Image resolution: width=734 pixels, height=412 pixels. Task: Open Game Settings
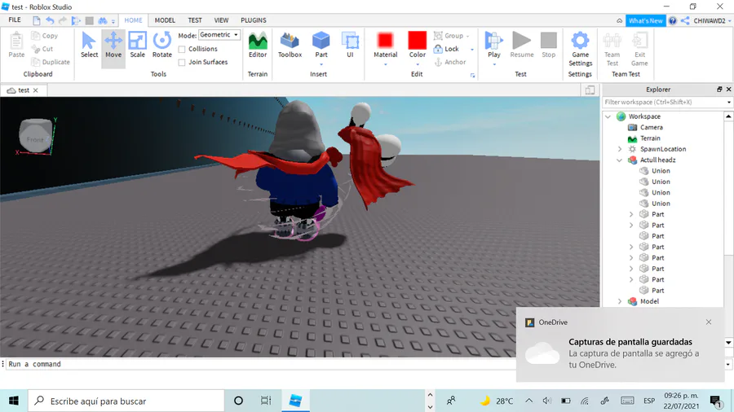point(581,49)
